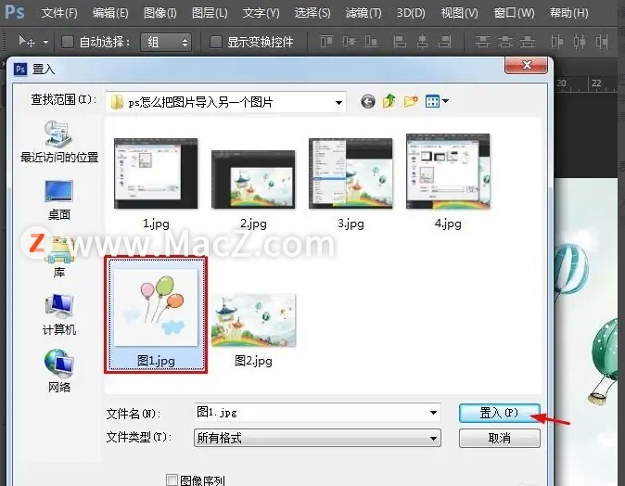This screenshot has width=625, height=486.
Task: Open the 图层(L) menu
Action: 210,13
